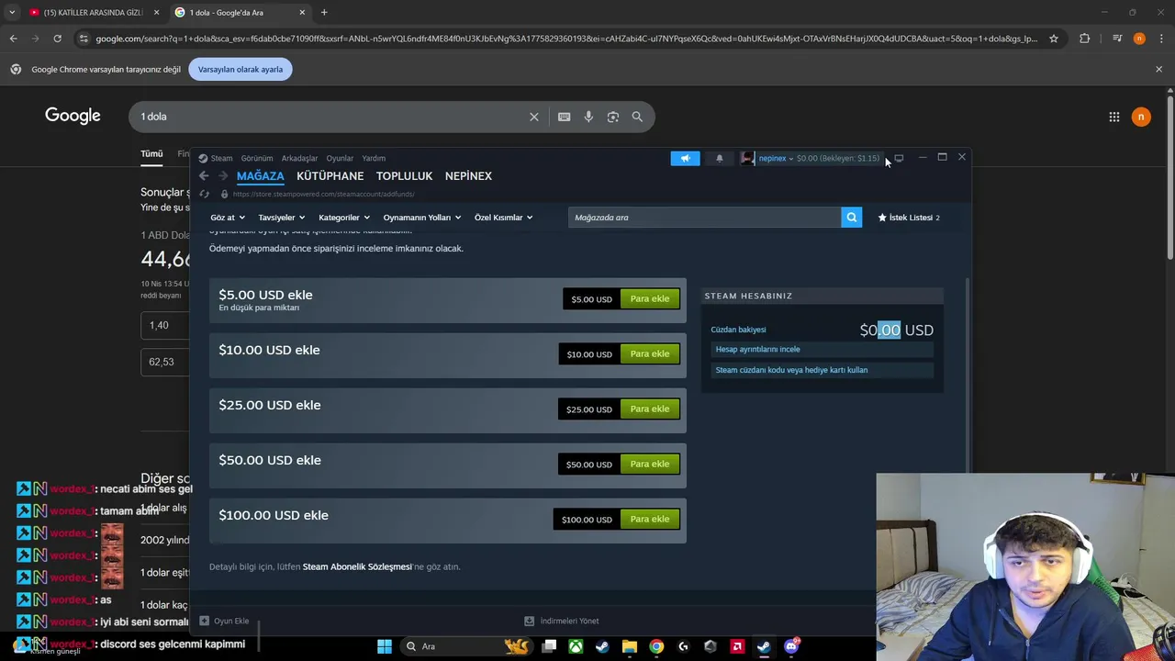Open Xbox app from the taskbar
Viewport: 1175px width, 661px height.
coord(576,646)
